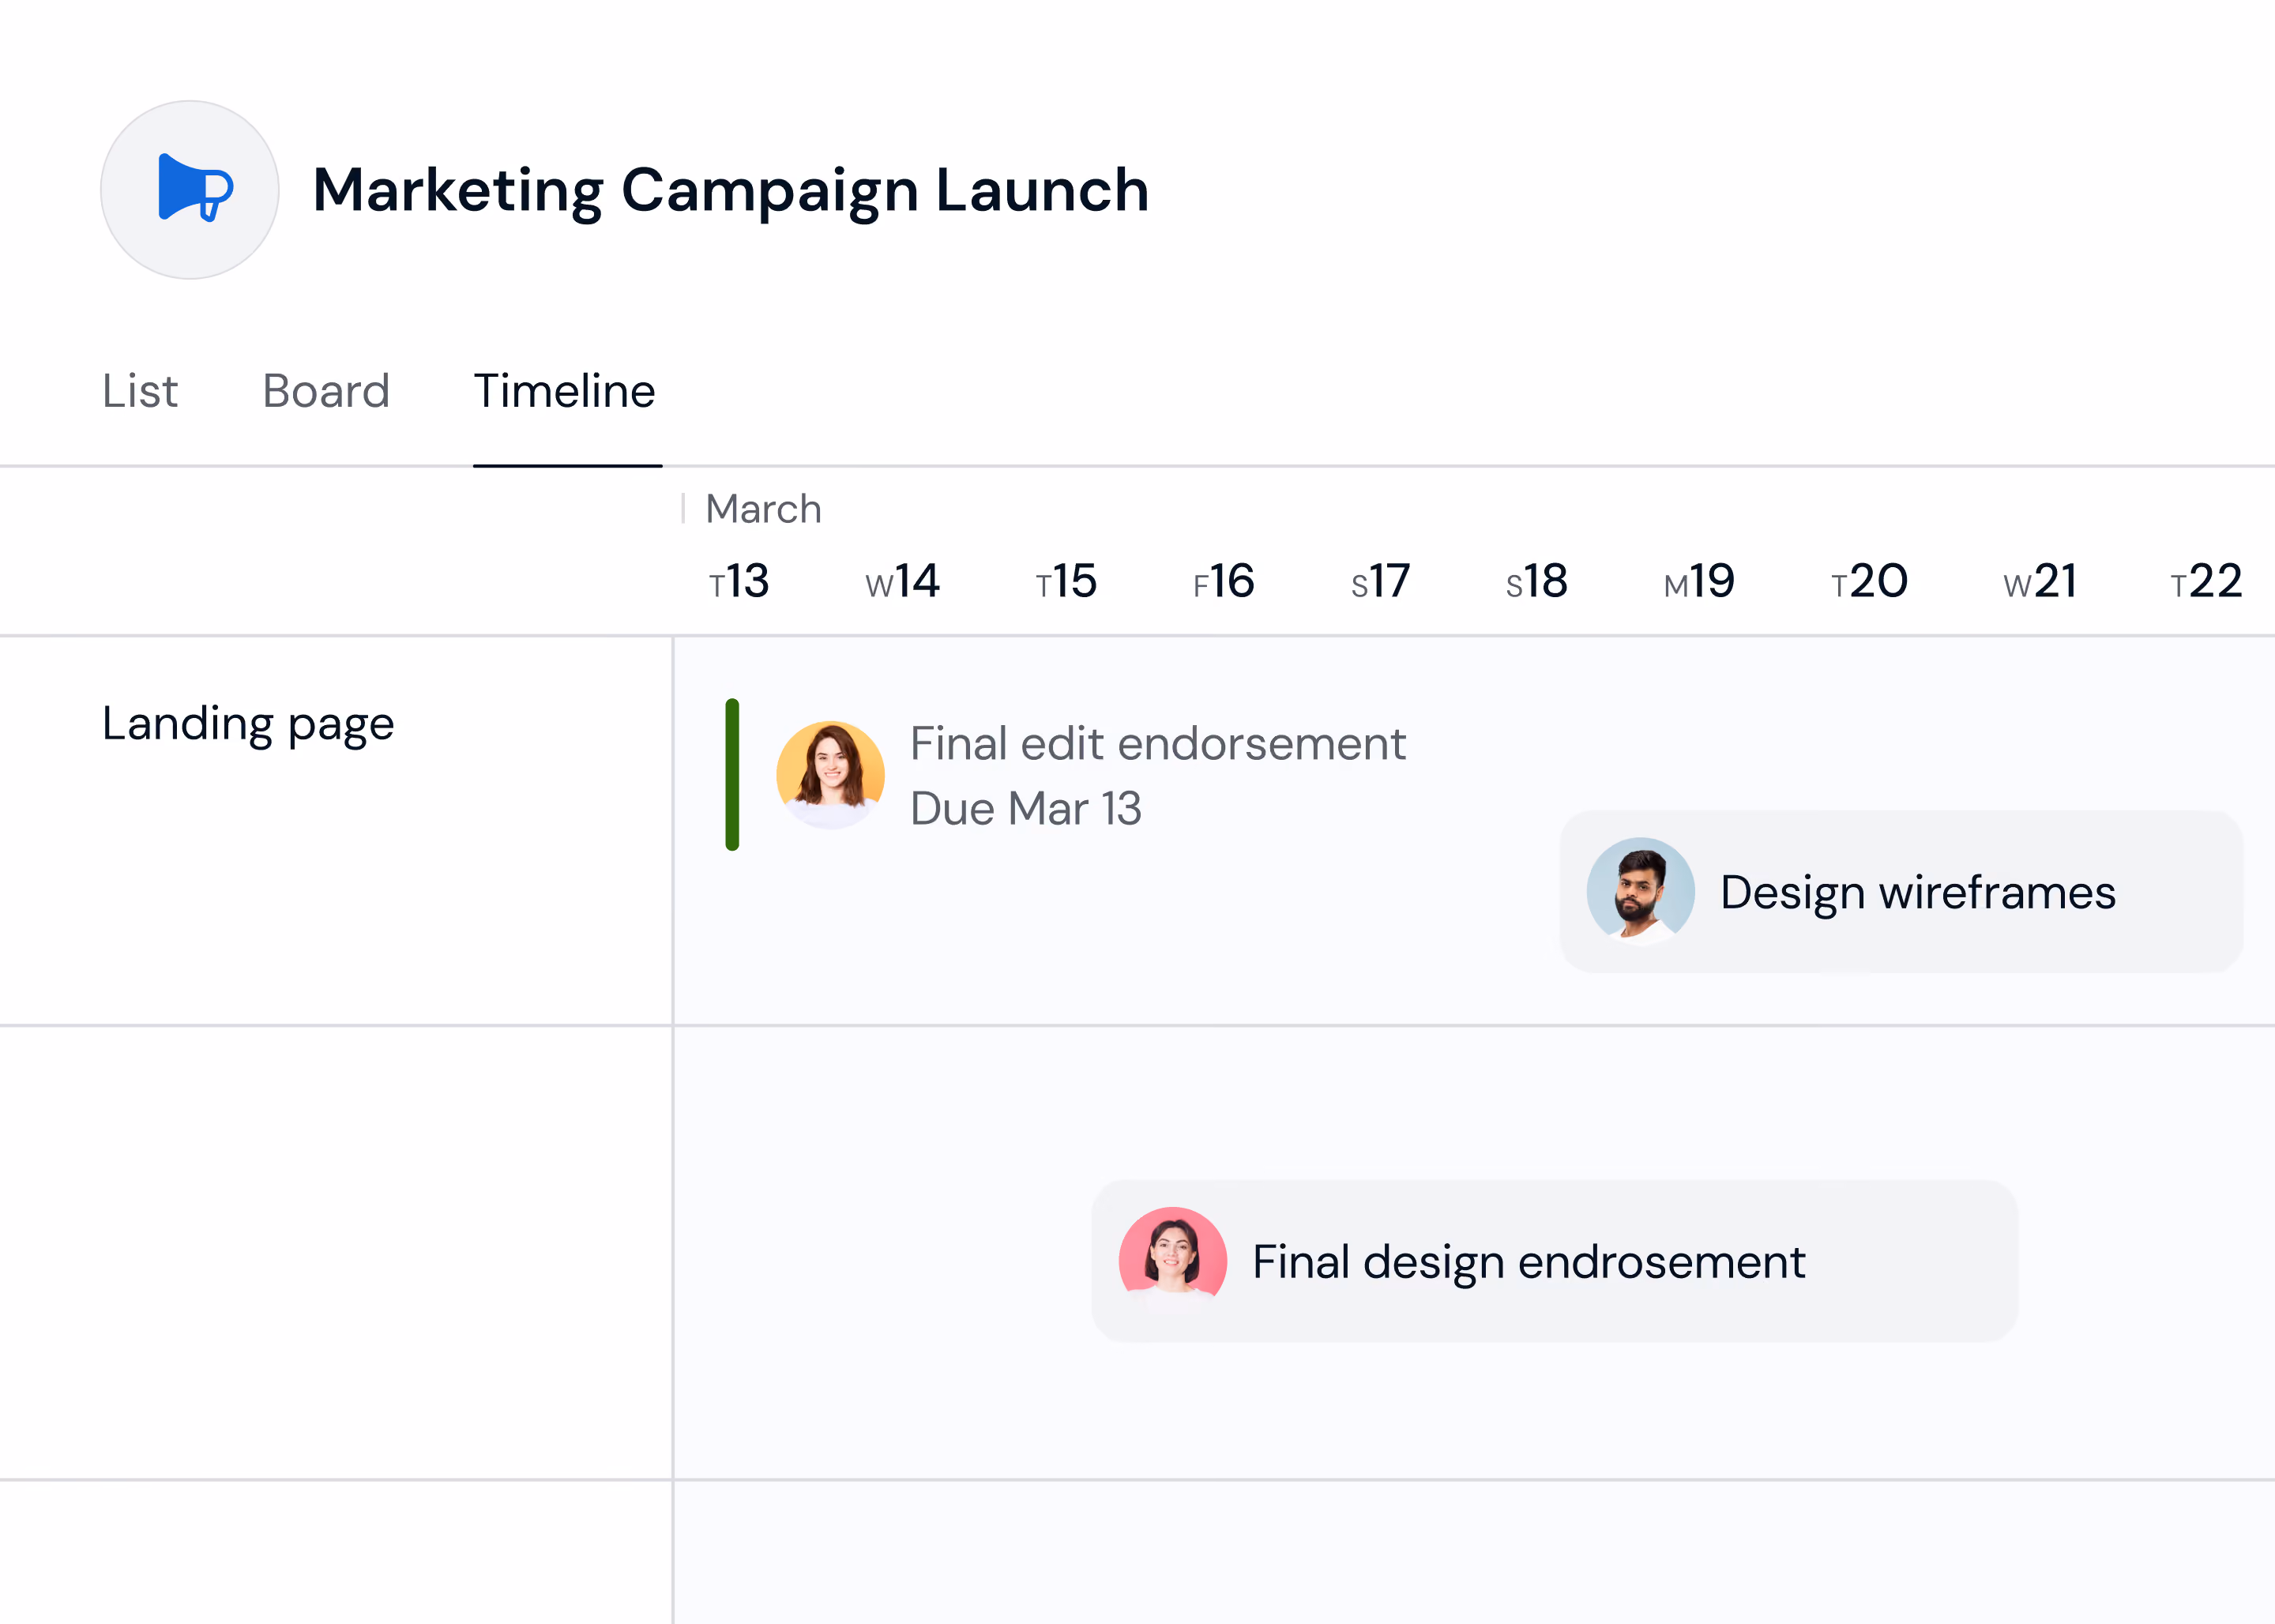Click the Due Mar 13 date text
The image size is (2275, 1624).
[1026, 808]
